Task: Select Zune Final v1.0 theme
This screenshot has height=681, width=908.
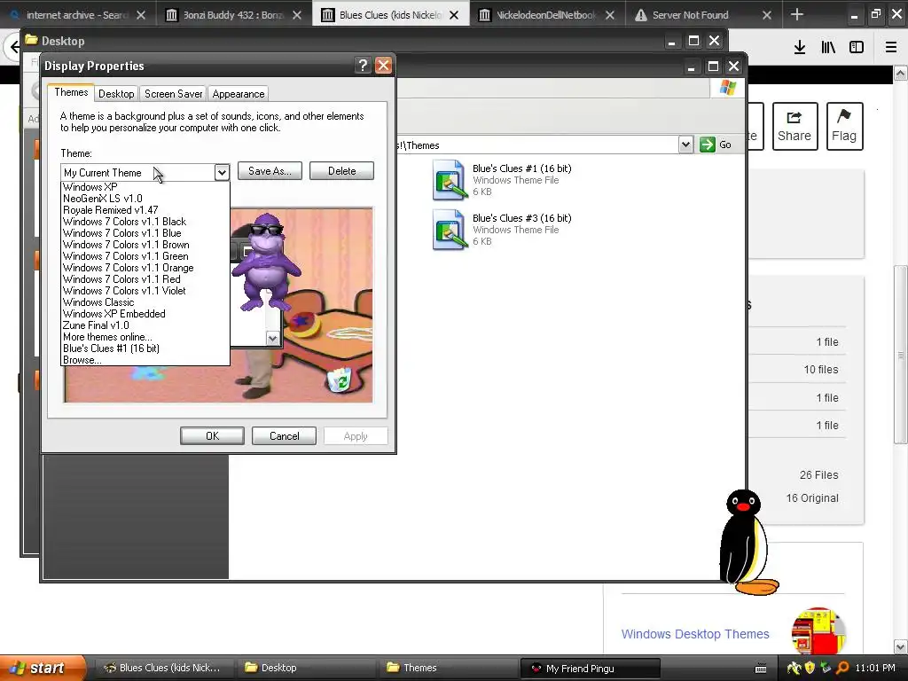Action: coord(145,325)
